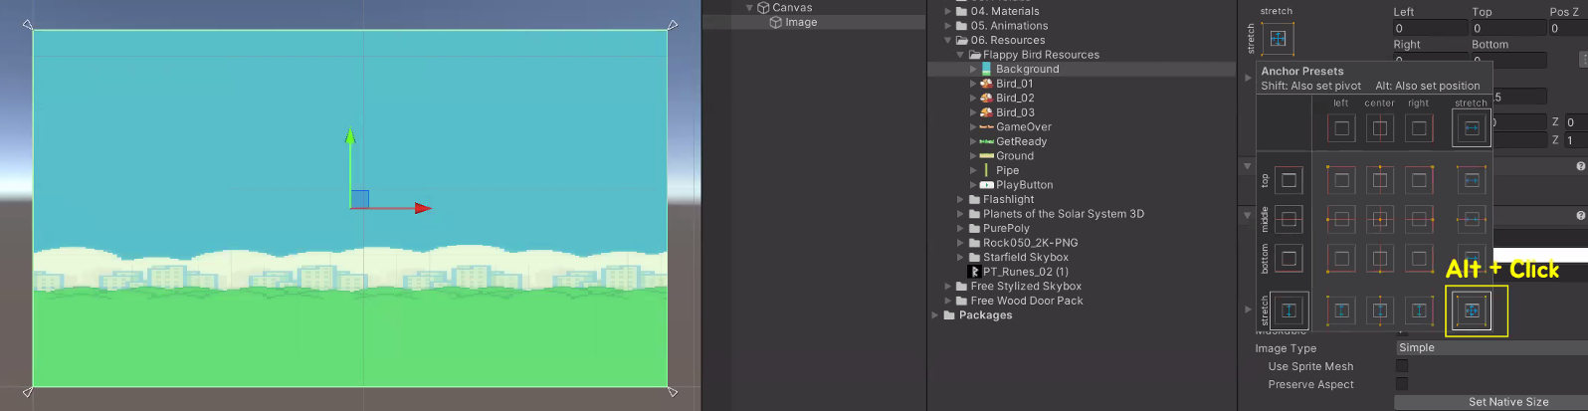
Task: Click the green Y-axis move gizmo arrow
Action: pyautogui.click(x=350, y=137)
